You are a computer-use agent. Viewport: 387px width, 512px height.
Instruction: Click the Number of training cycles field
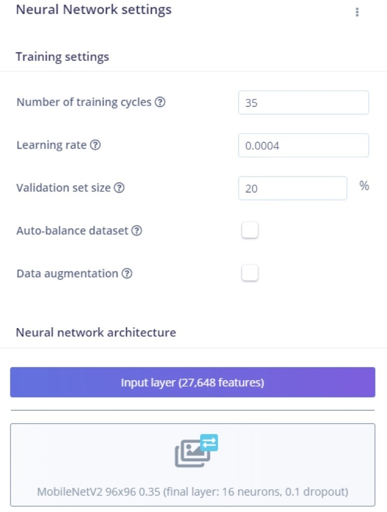click(303, 102)
